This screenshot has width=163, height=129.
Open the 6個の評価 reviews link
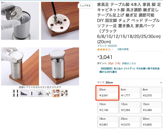(123, 49)
